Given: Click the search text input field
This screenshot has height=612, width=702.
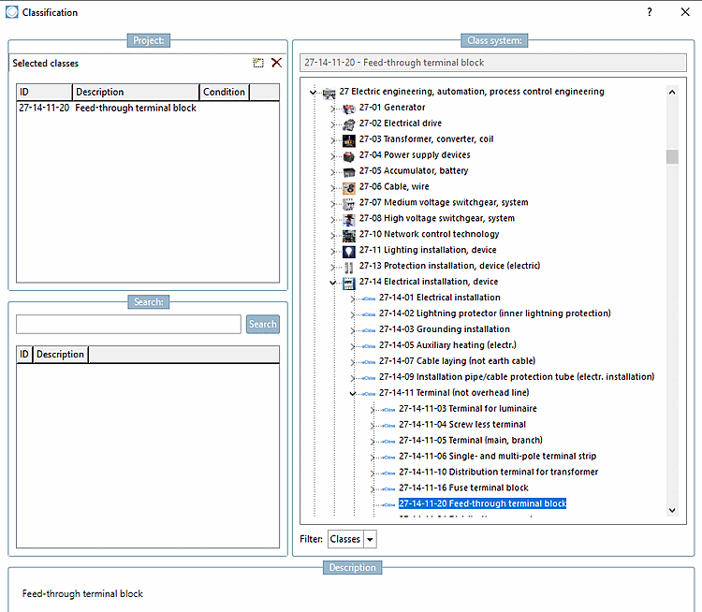Looking at the screenshot, I should [128, 324].
